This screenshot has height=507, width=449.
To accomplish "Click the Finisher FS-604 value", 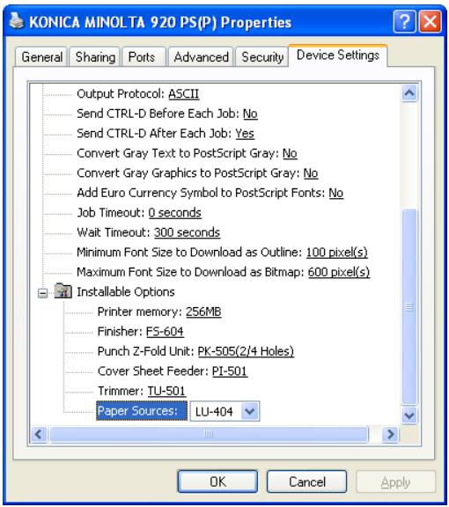I will point(165,332).
